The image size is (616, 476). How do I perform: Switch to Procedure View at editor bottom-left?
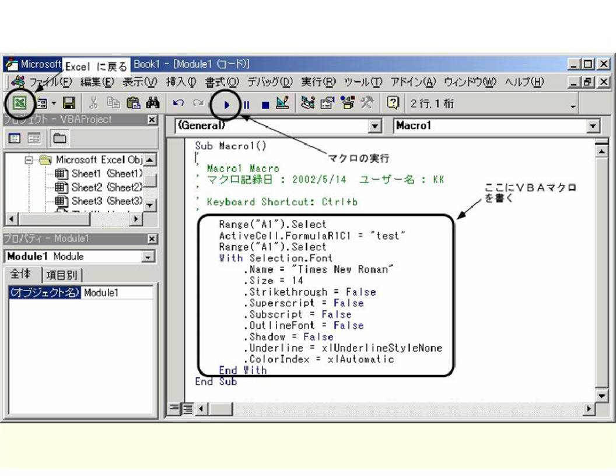[x=174, y=408]
